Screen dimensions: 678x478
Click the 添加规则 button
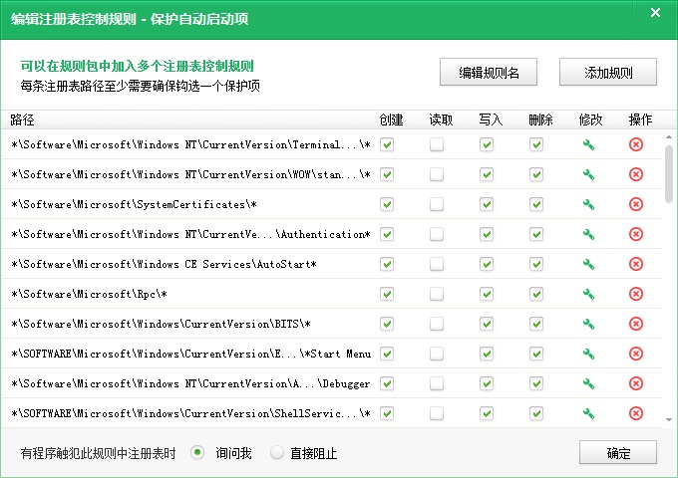pos(607,73)
